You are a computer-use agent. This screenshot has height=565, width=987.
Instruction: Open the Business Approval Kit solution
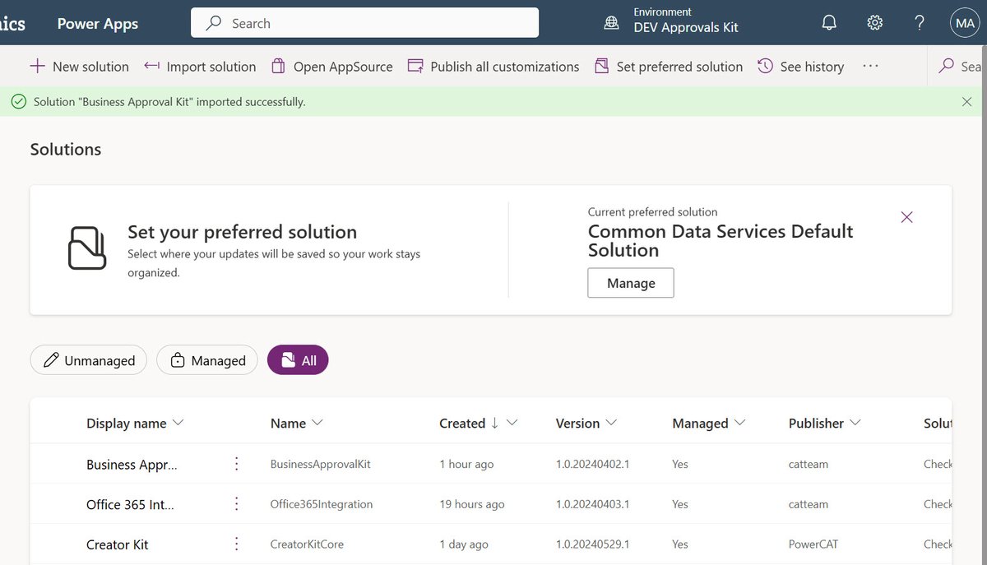132,465
